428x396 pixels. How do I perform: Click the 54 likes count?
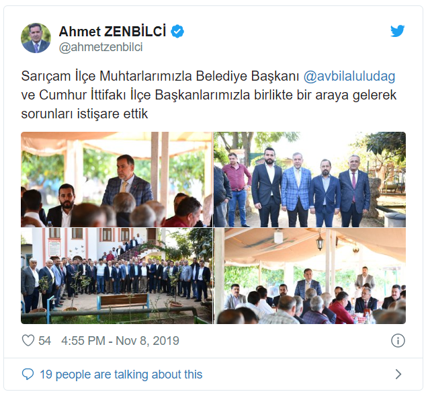click(x=44, y=341)
